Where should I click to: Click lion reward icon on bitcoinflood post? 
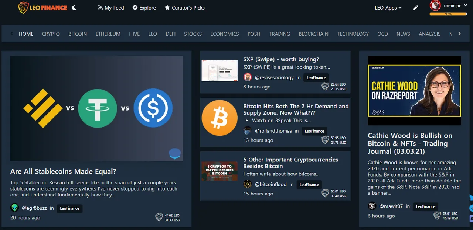[x=325, y=194]
